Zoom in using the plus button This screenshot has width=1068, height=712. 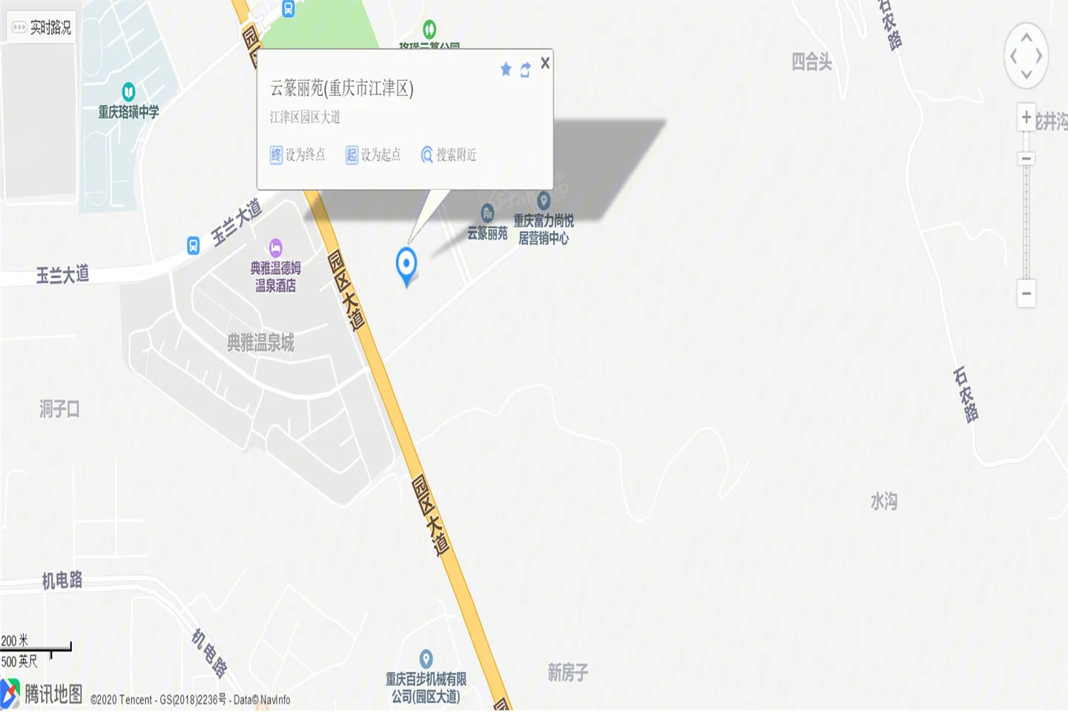click(1026, 117)
